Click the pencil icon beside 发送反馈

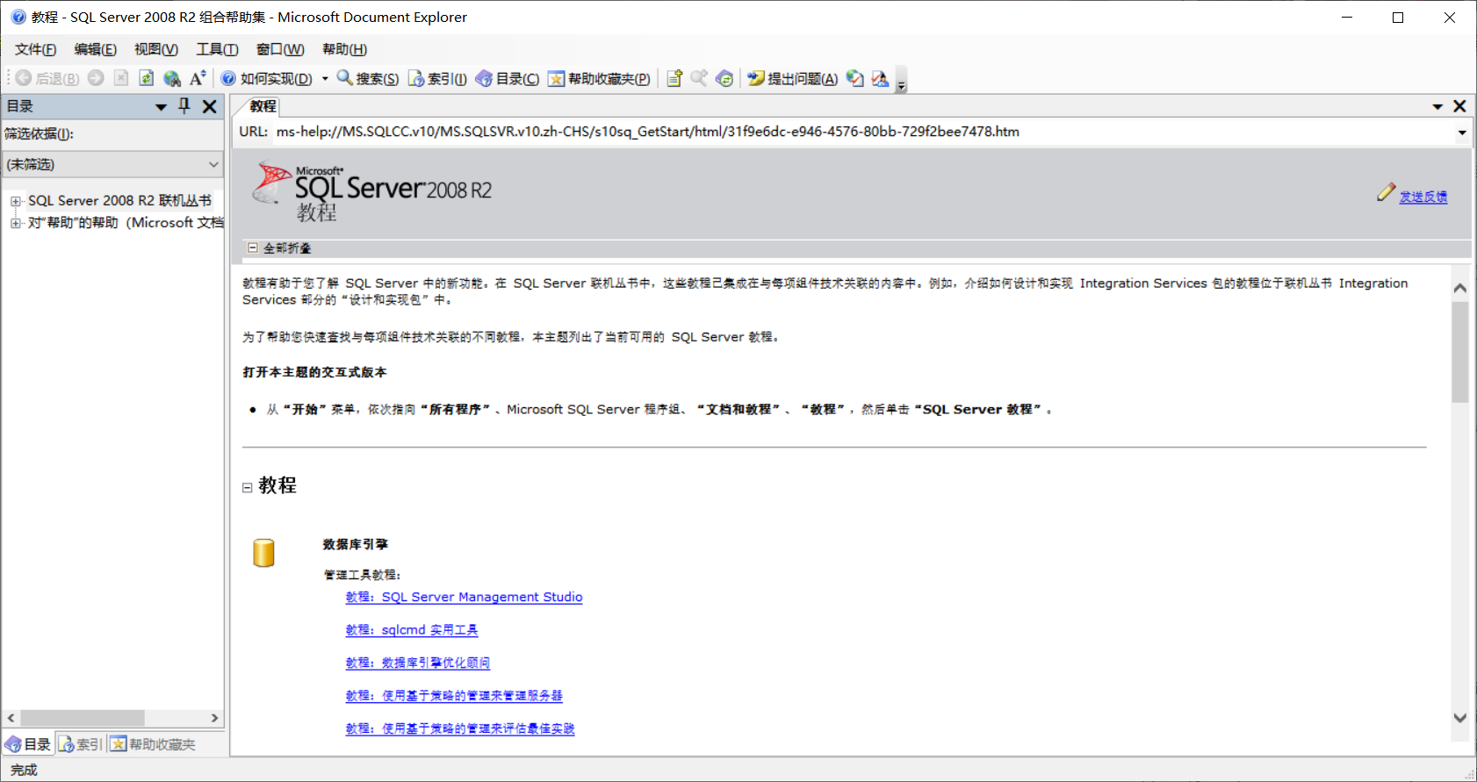[1386, 192]
